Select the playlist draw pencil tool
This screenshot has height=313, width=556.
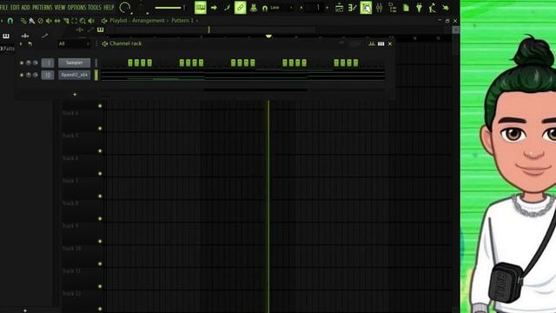click(23, 21)
